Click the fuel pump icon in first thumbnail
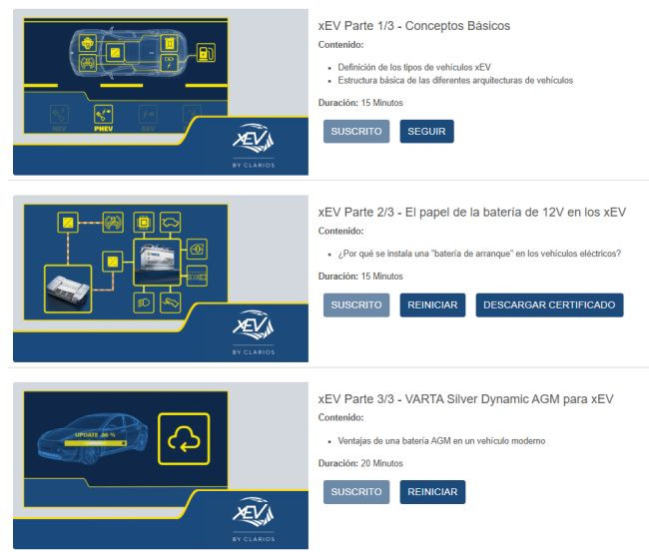 click(206, 53)
